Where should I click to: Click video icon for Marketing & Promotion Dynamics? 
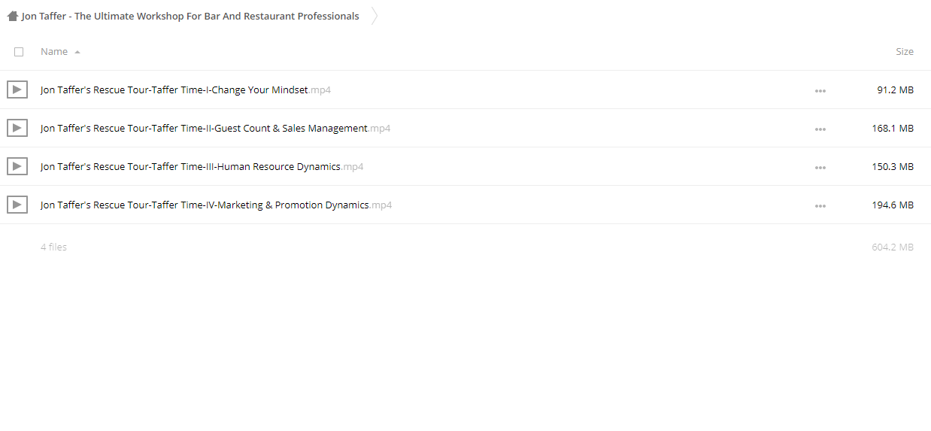17,205
